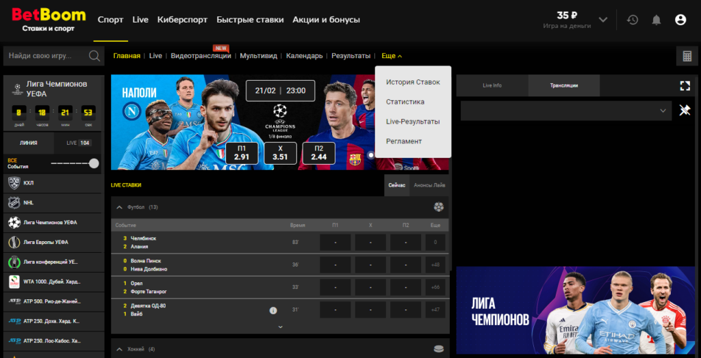701x358 pixels.
Task: Click the КХЛ league logo icon
Action: click(x=14, y=183)
